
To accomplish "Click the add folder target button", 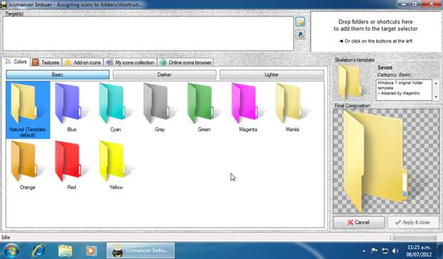I will [300, 22].
